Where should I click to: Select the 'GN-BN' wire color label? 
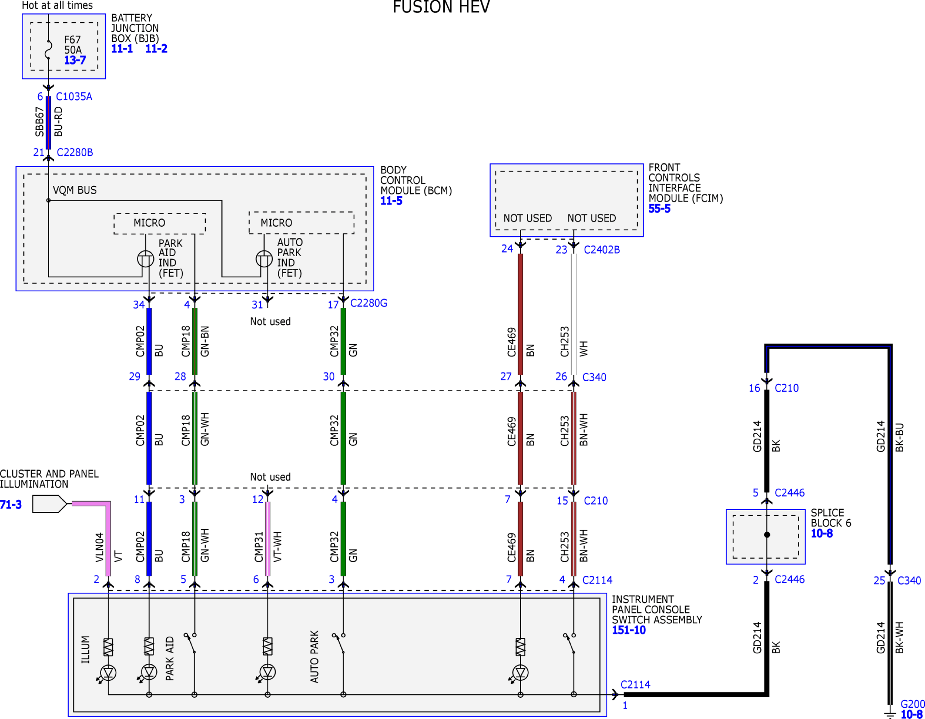coord(205,342)
